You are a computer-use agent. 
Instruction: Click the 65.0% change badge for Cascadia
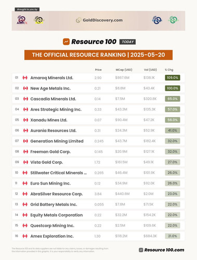pyautogui.click(x=173, y=99)
